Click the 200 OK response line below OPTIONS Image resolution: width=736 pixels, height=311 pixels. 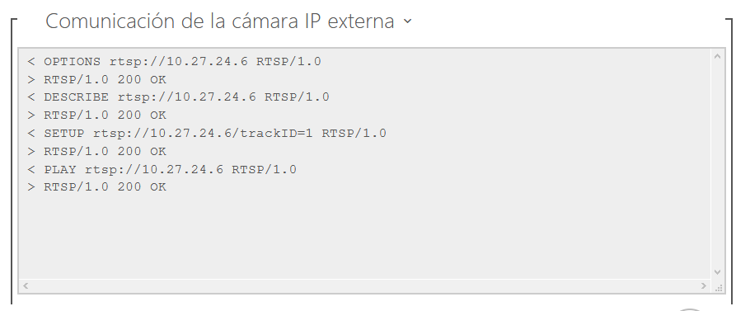pos(96,79)
